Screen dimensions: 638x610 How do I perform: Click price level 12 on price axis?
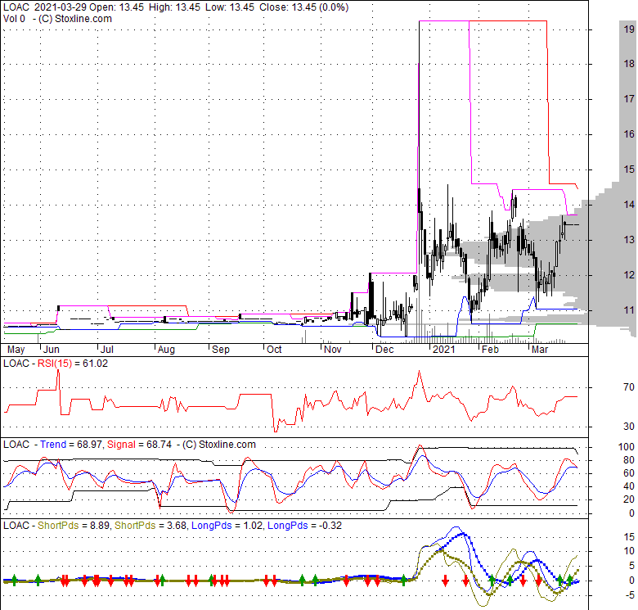click(x=629, y=275)
